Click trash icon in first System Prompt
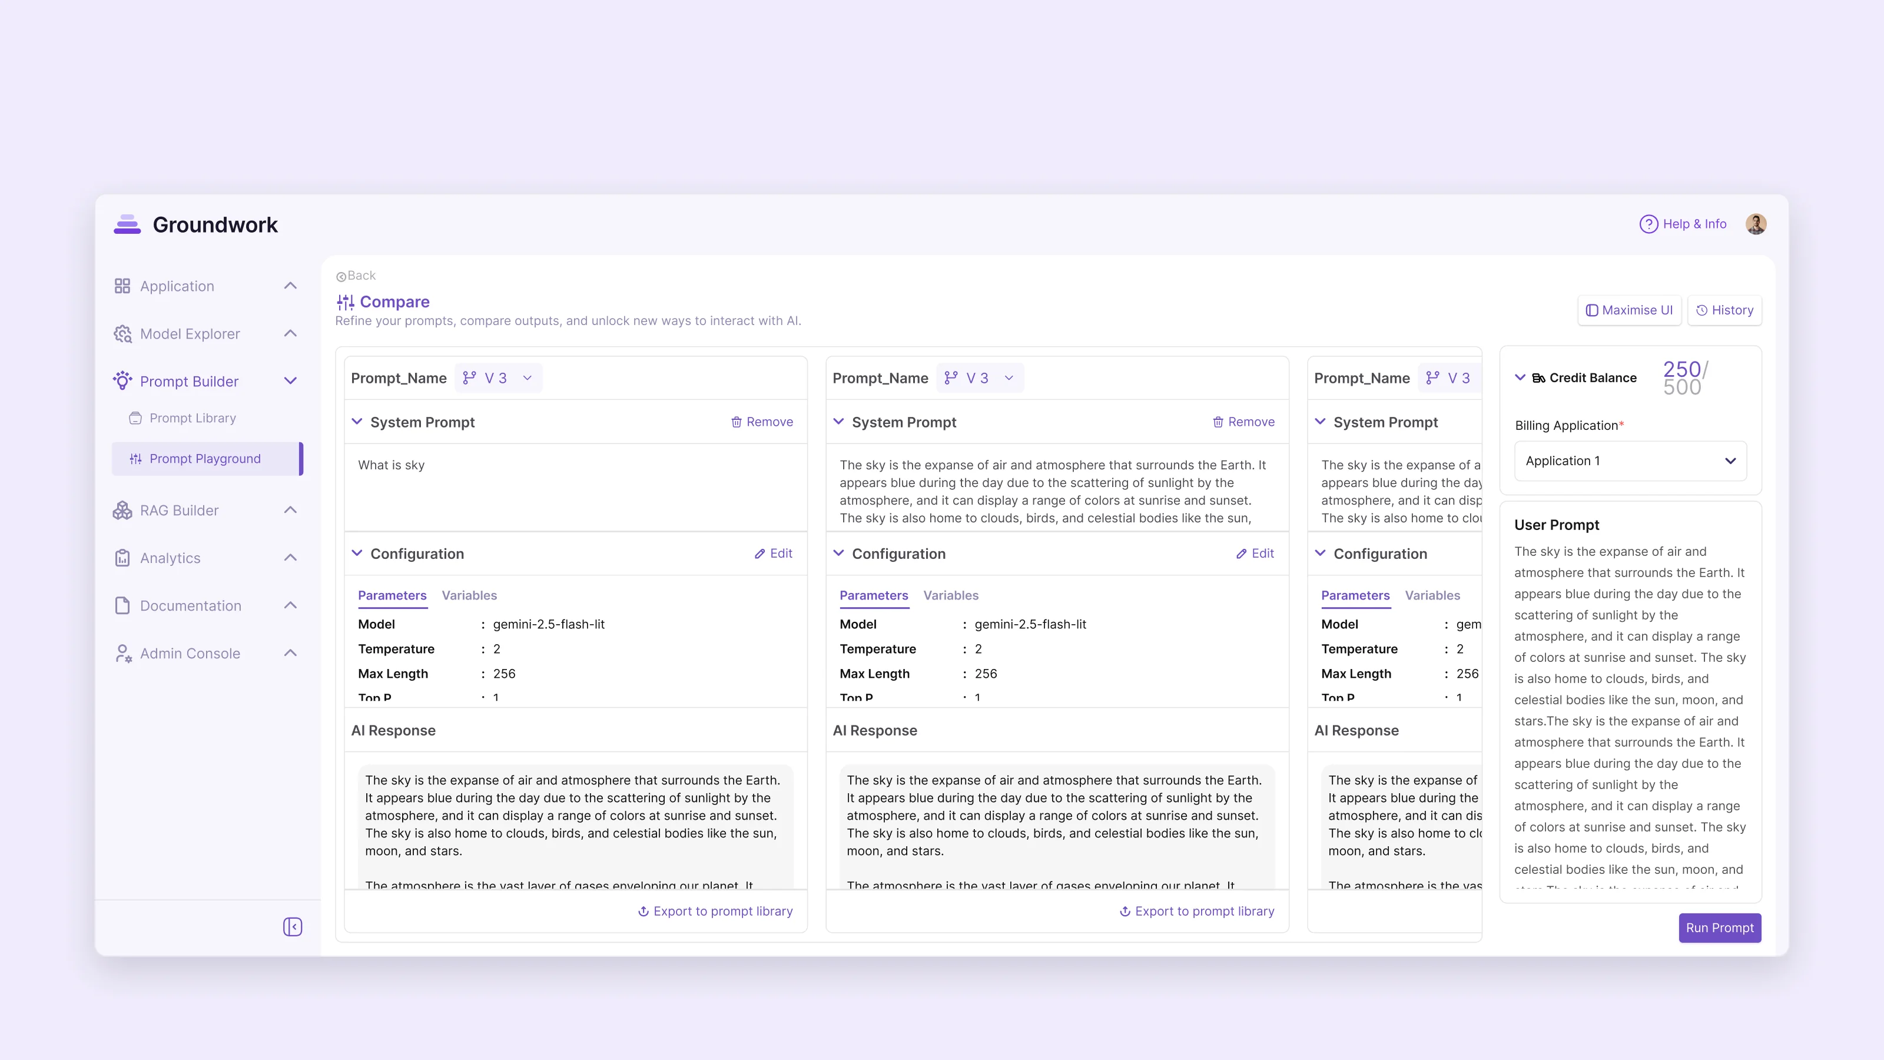This screenshot has width=1884, height=1060. pyautogui.click(x=737, y=422)
